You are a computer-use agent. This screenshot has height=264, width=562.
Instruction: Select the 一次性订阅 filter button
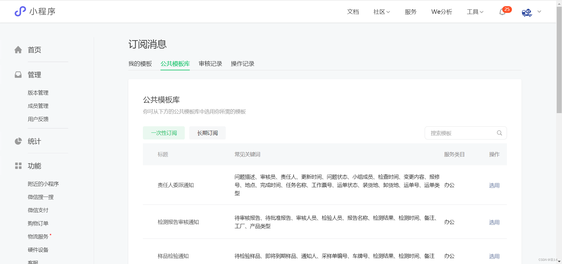point(164,133)
